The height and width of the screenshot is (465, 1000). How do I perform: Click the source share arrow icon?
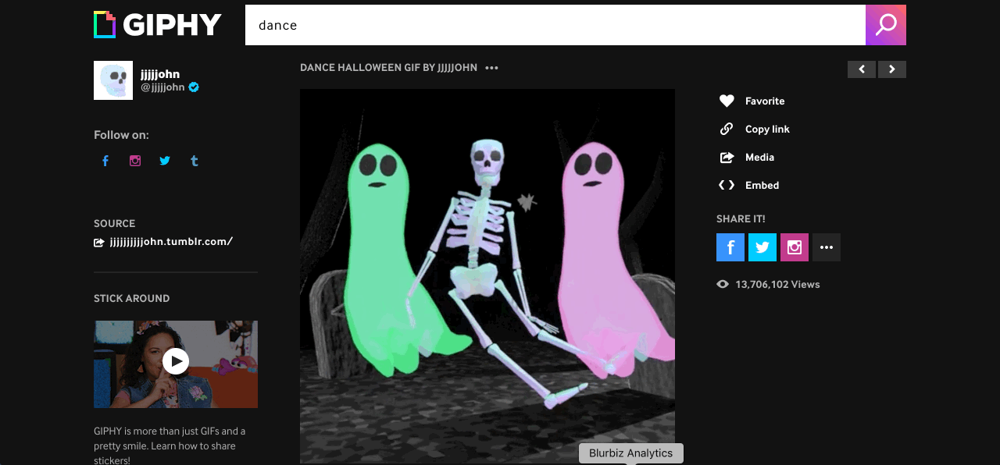(99, 242)
